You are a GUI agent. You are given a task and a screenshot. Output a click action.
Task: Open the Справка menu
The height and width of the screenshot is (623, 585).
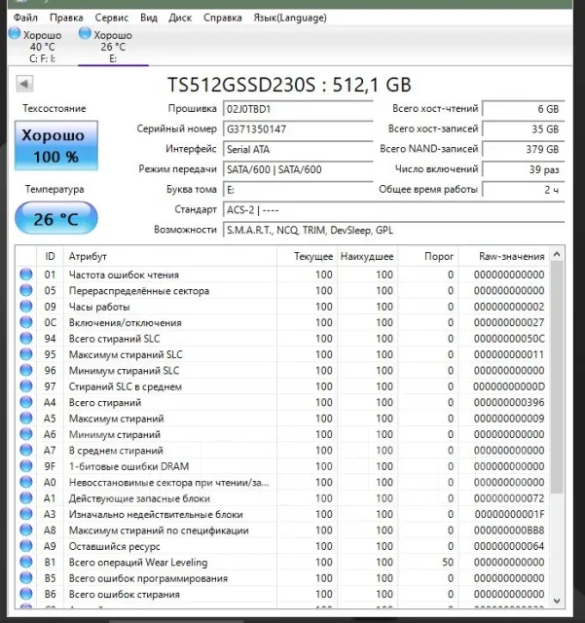pos(223,18)
